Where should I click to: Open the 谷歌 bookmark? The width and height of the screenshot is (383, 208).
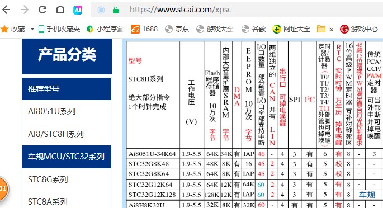253,29
